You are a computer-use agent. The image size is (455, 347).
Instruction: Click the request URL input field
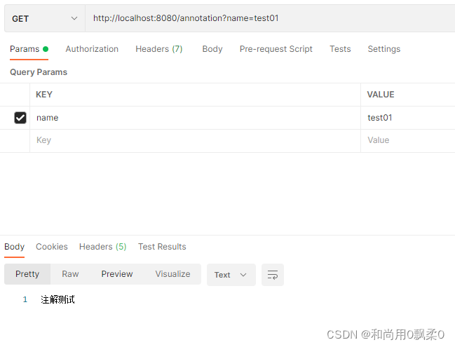pyautogui.click(x=270, y=18)
